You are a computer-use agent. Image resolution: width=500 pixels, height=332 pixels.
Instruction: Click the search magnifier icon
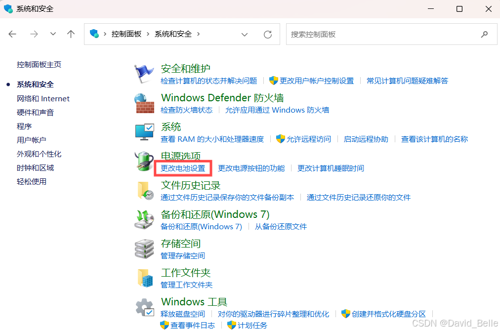[x=484, y=34]
